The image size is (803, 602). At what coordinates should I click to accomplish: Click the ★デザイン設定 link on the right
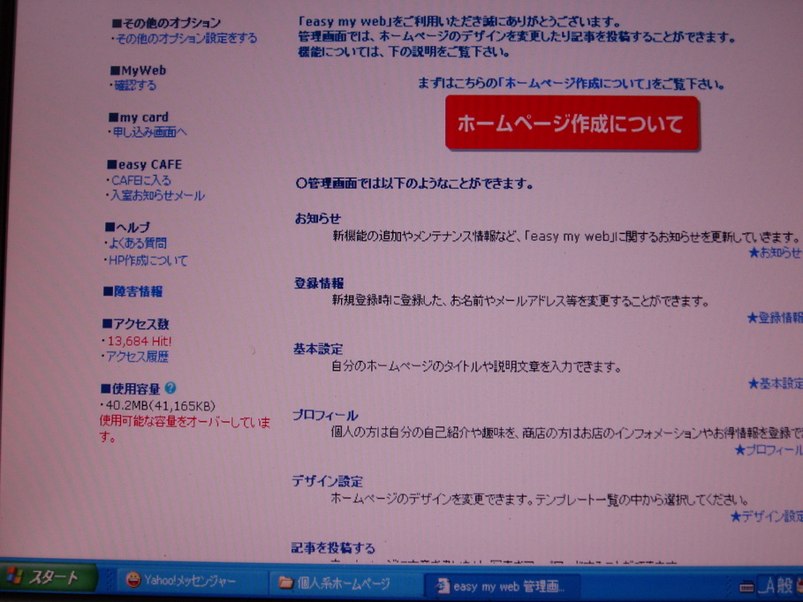766,516
